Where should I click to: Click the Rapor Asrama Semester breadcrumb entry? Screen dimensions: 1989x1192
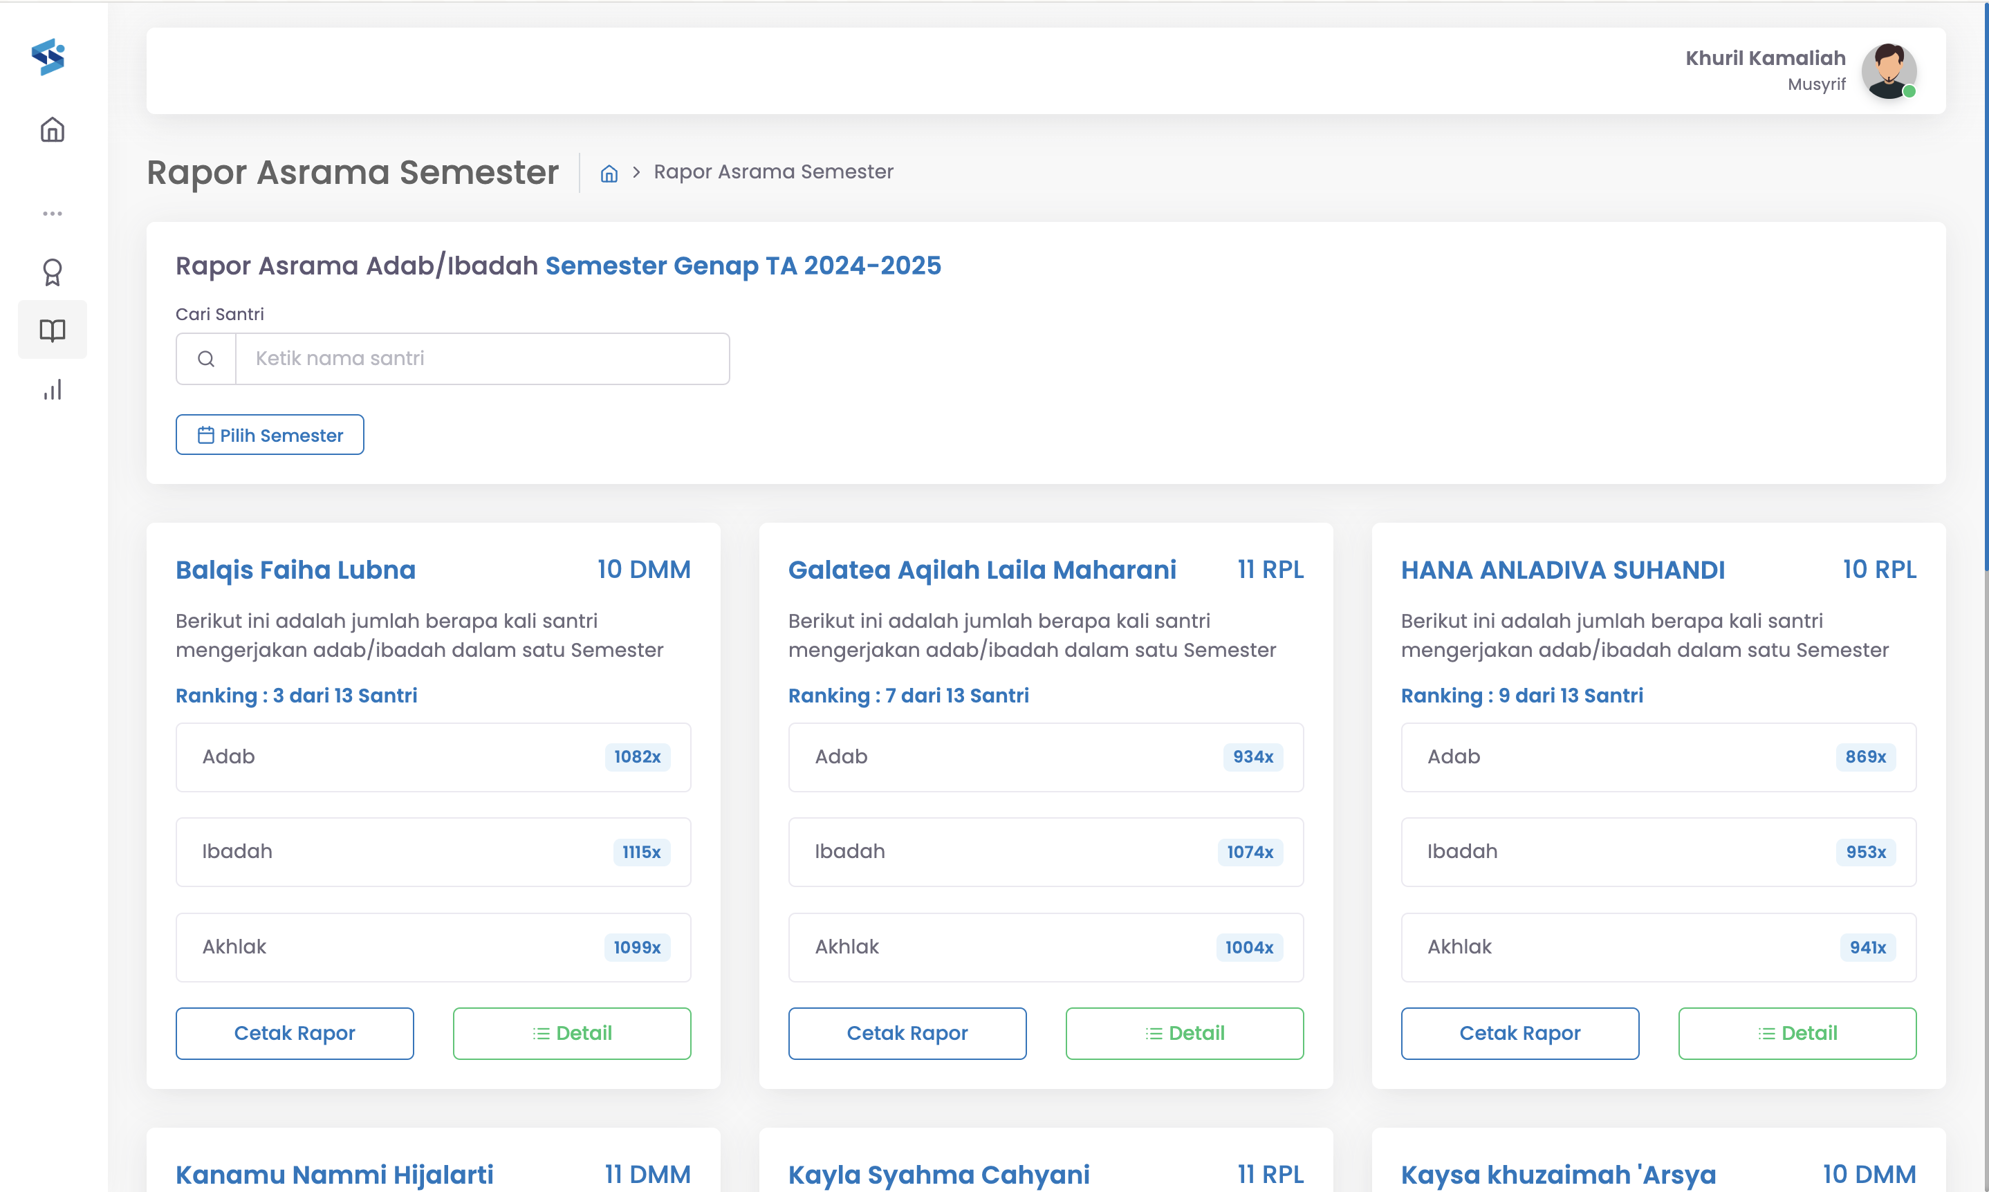774,171
